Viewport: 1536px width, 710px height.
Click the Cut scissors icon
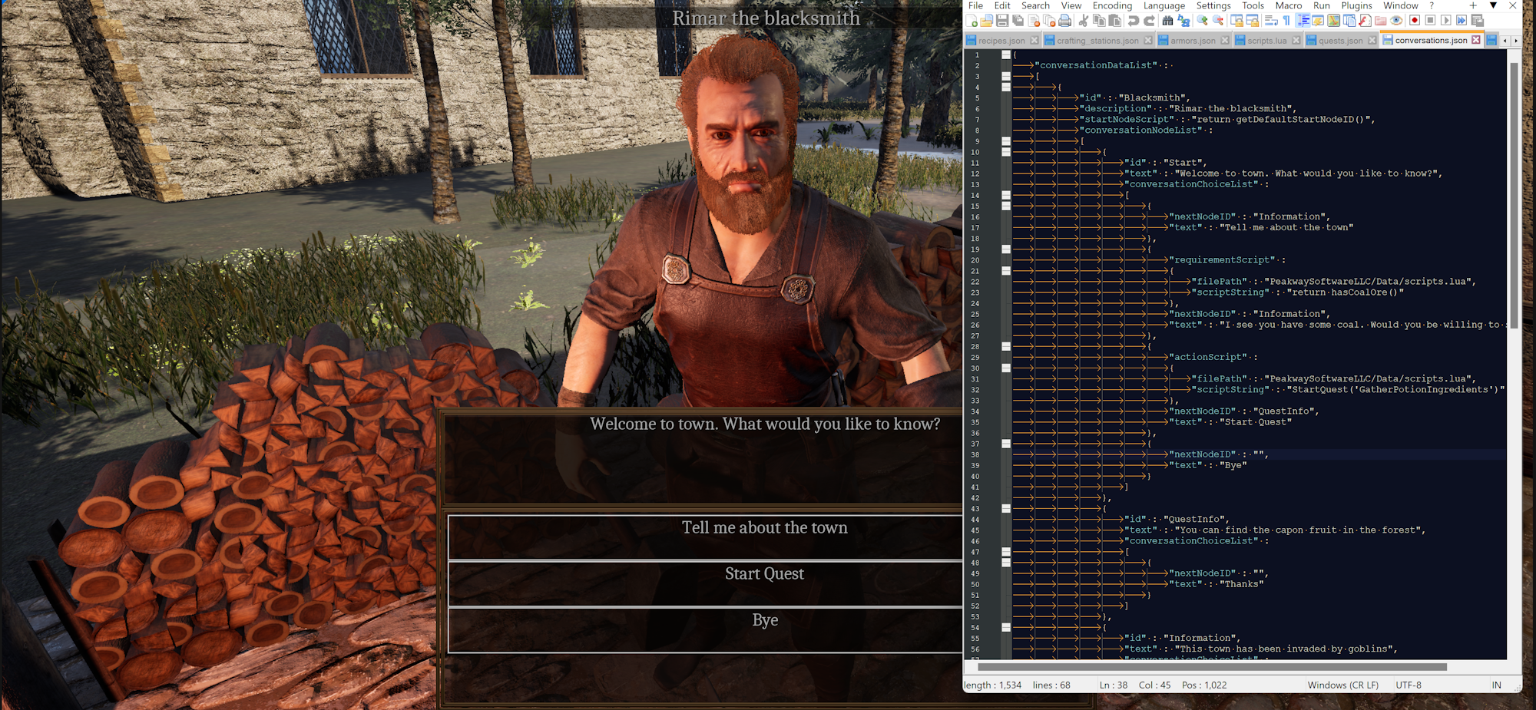coord(1084,21)
